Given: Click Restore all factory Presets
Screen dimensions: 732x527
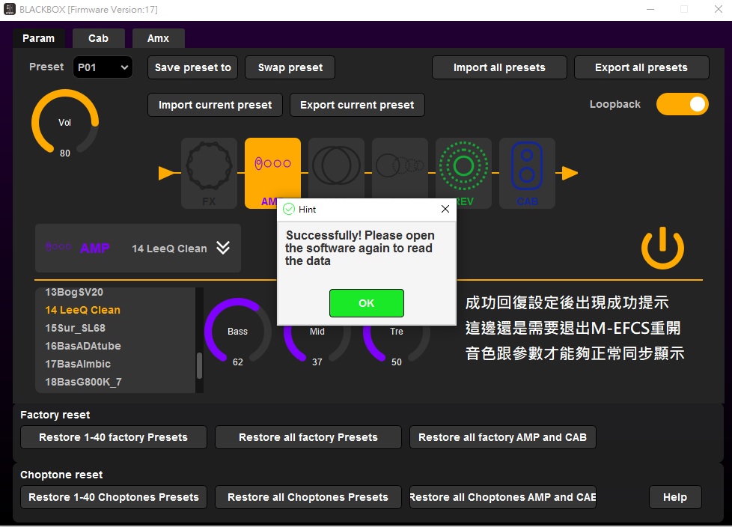Looking at the screenshot, I should pyautogui.click(x=308, y=437).
